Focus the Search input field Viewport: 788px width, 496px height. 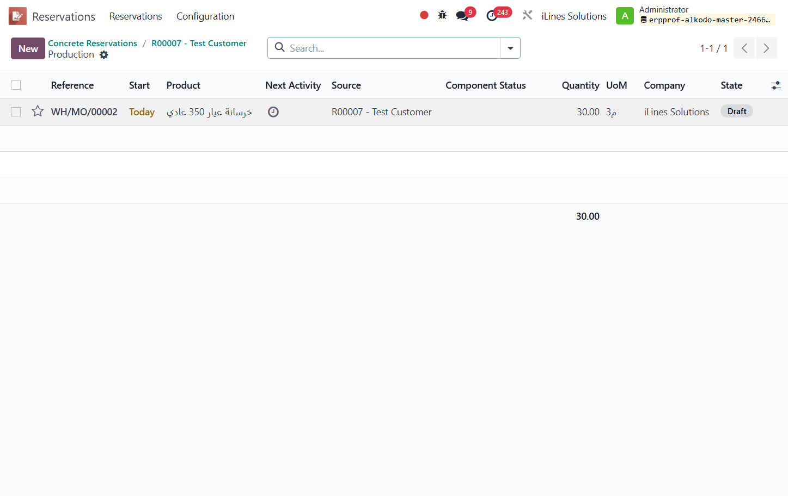[x=393, y=48]
